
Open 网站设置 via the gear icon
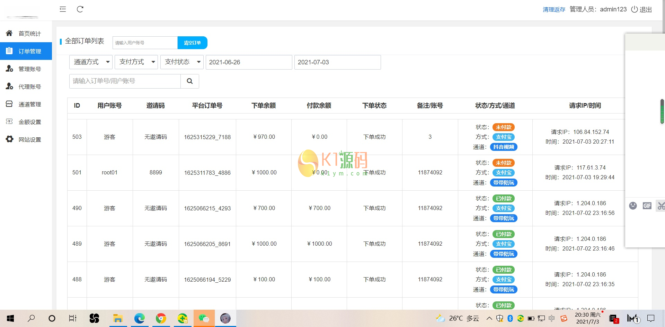pos(9,139)
